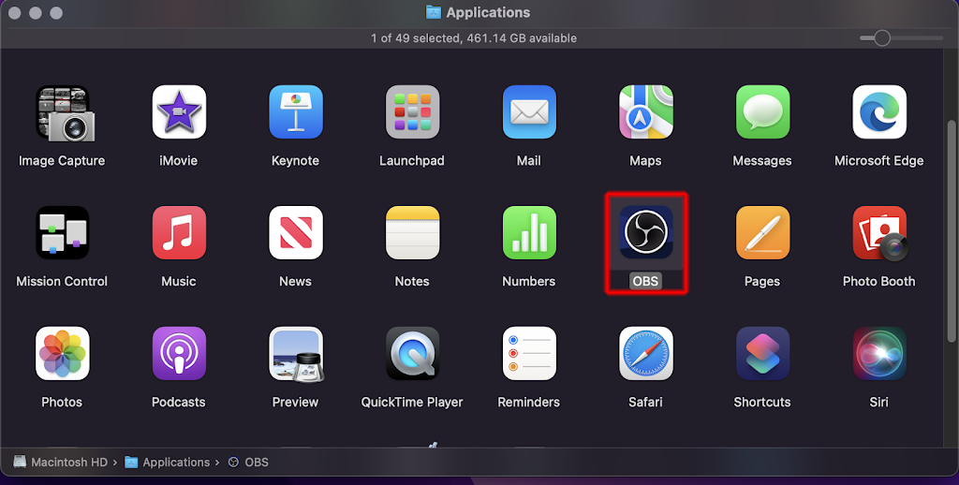Click the Image Capture icon
The height and width of the screenshot is (485, 959).
(62, 112)
